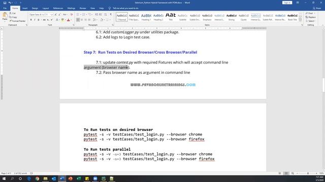Clear all formatting from selection
The image size is (325, 182).
72,15
